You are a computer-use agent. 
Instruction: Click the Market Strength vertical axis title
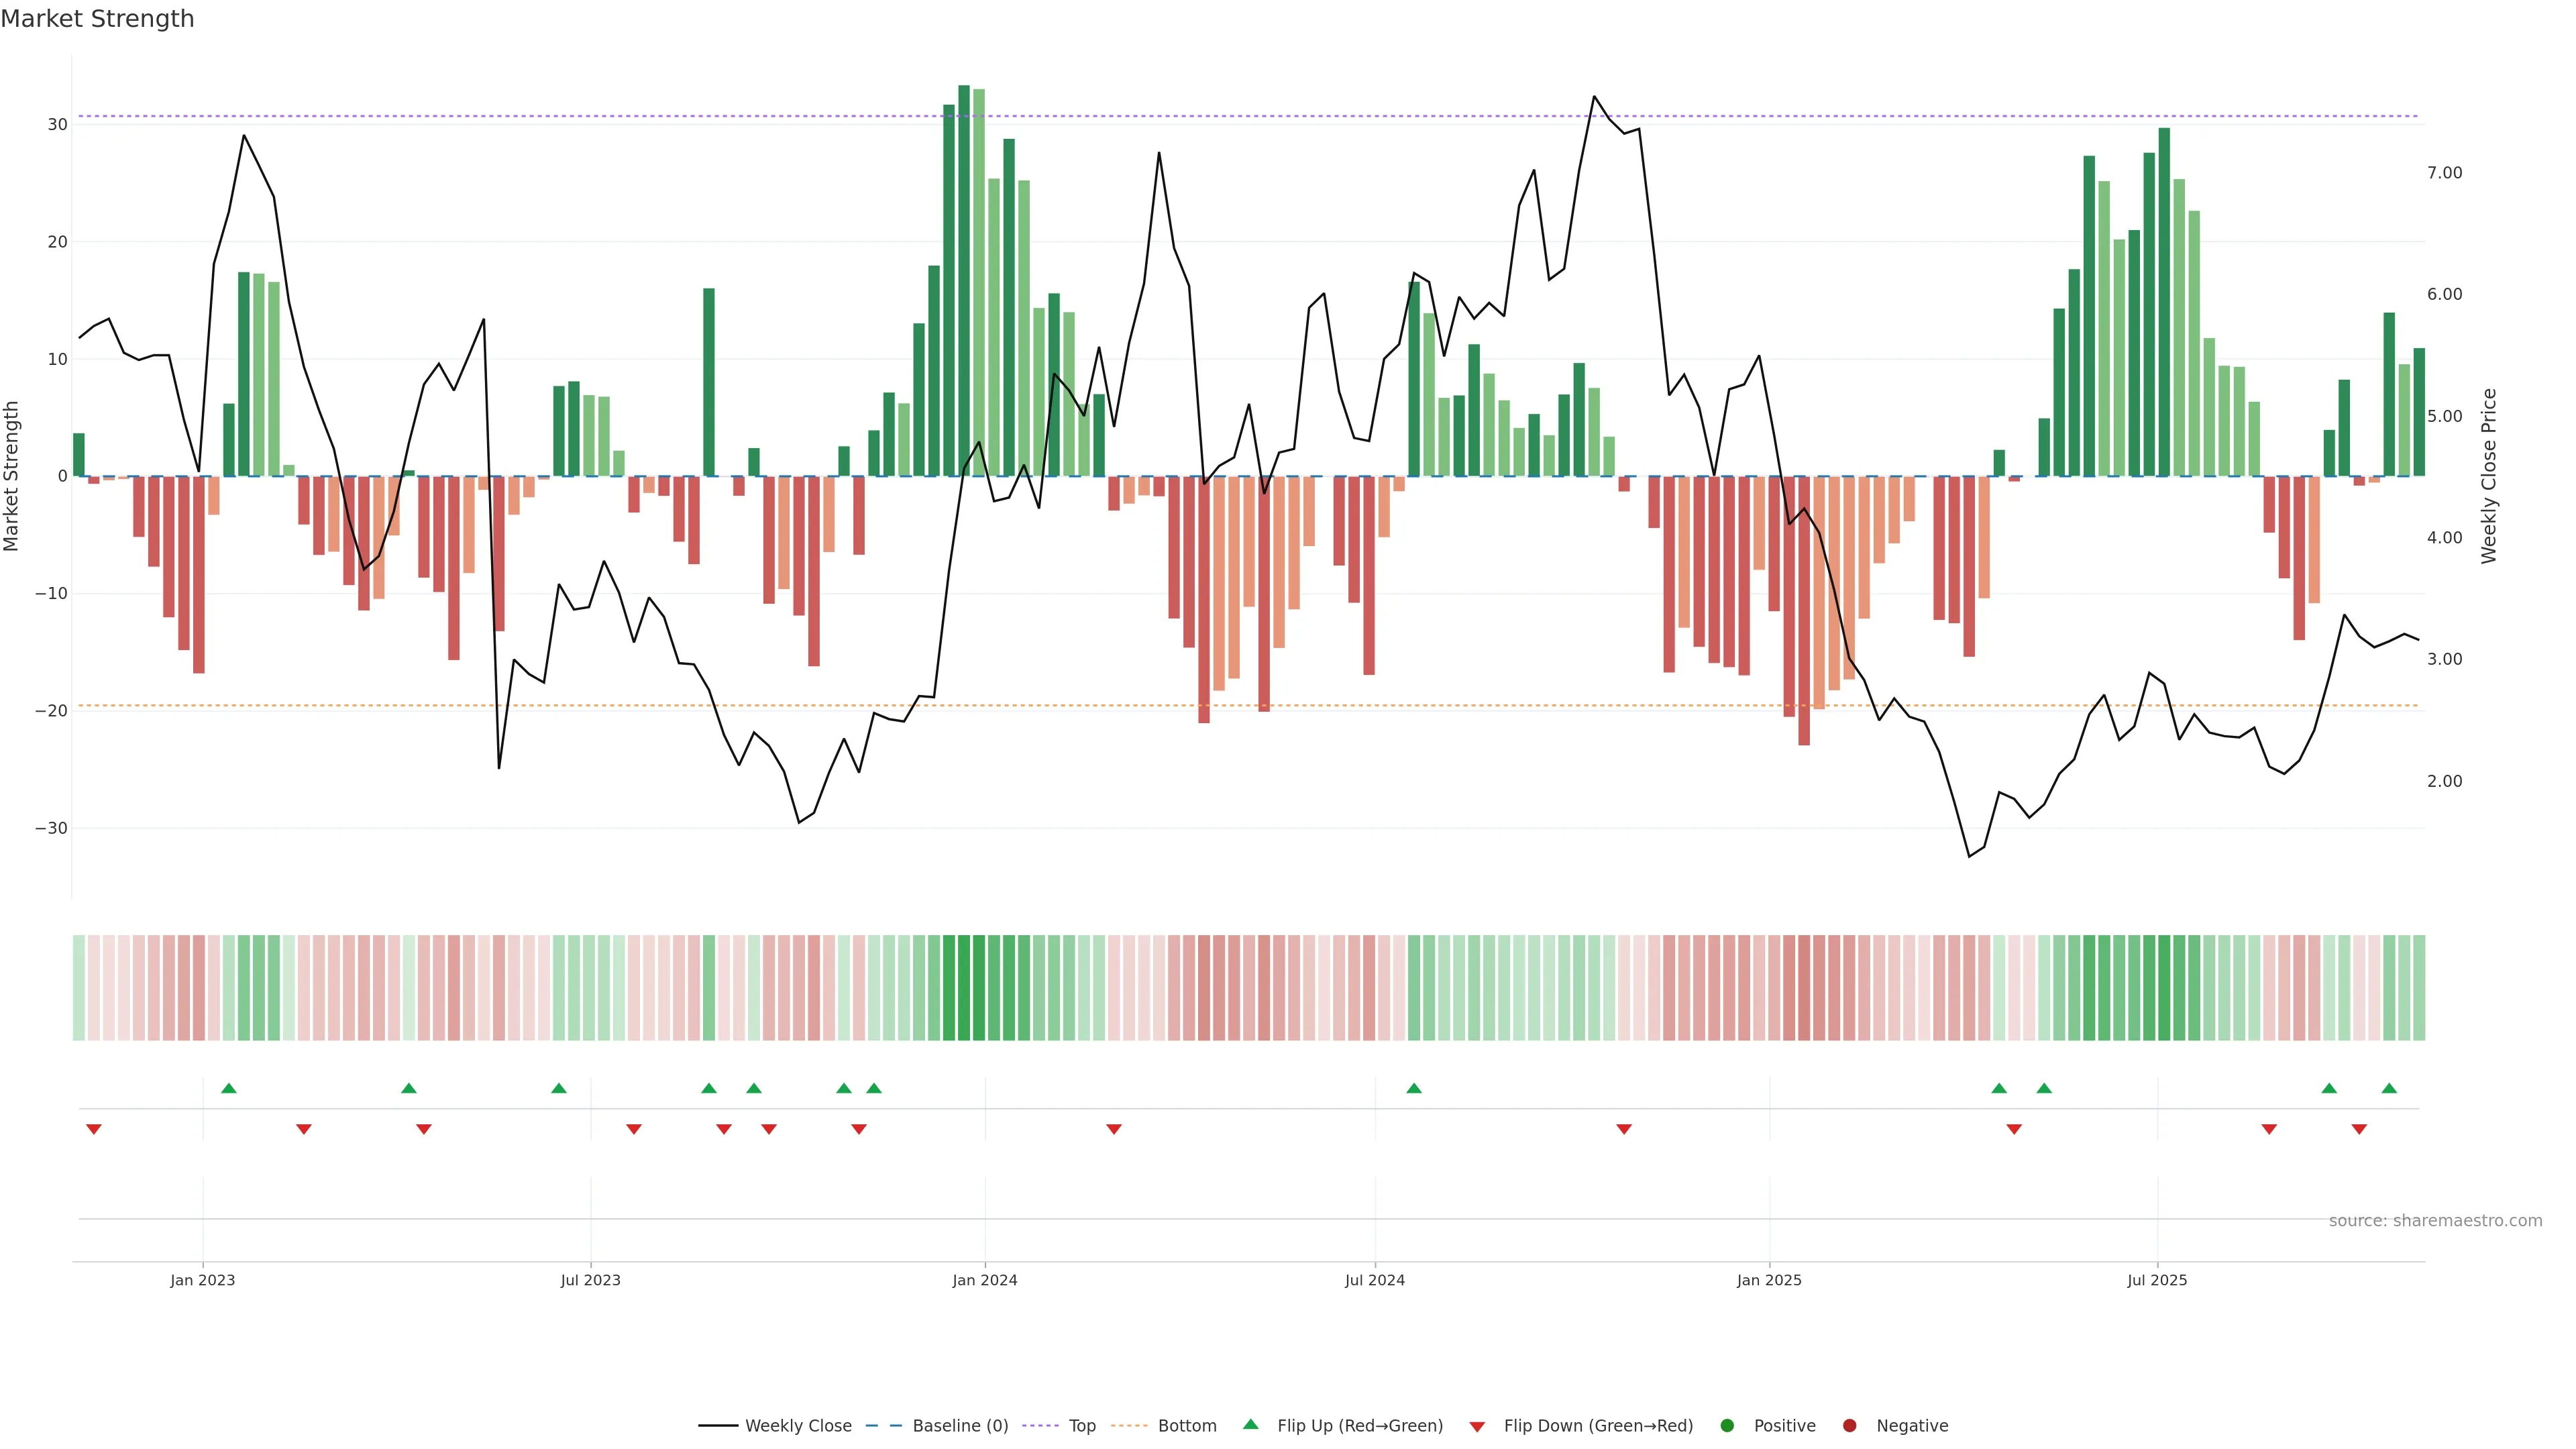click(12, 476)
